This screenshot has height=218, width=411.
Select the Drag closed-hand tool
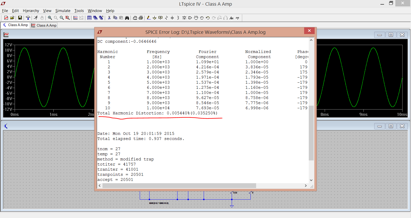coord(202,18)
